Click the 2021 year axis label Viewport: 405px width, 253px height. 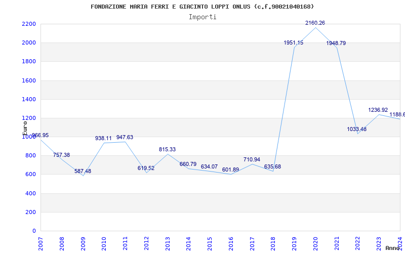click(337, 243)
